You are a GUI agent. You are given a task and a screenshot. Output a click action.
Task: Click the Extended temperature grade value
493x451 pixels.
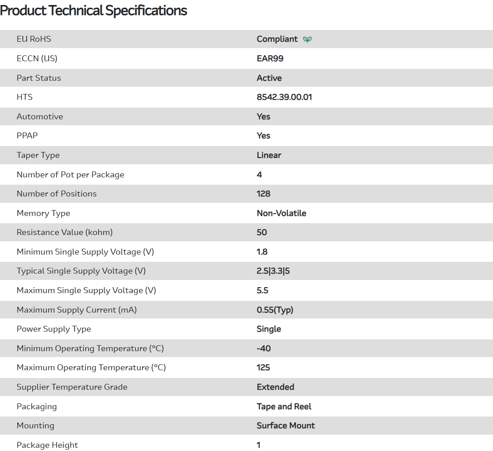[x=275, y=387]
